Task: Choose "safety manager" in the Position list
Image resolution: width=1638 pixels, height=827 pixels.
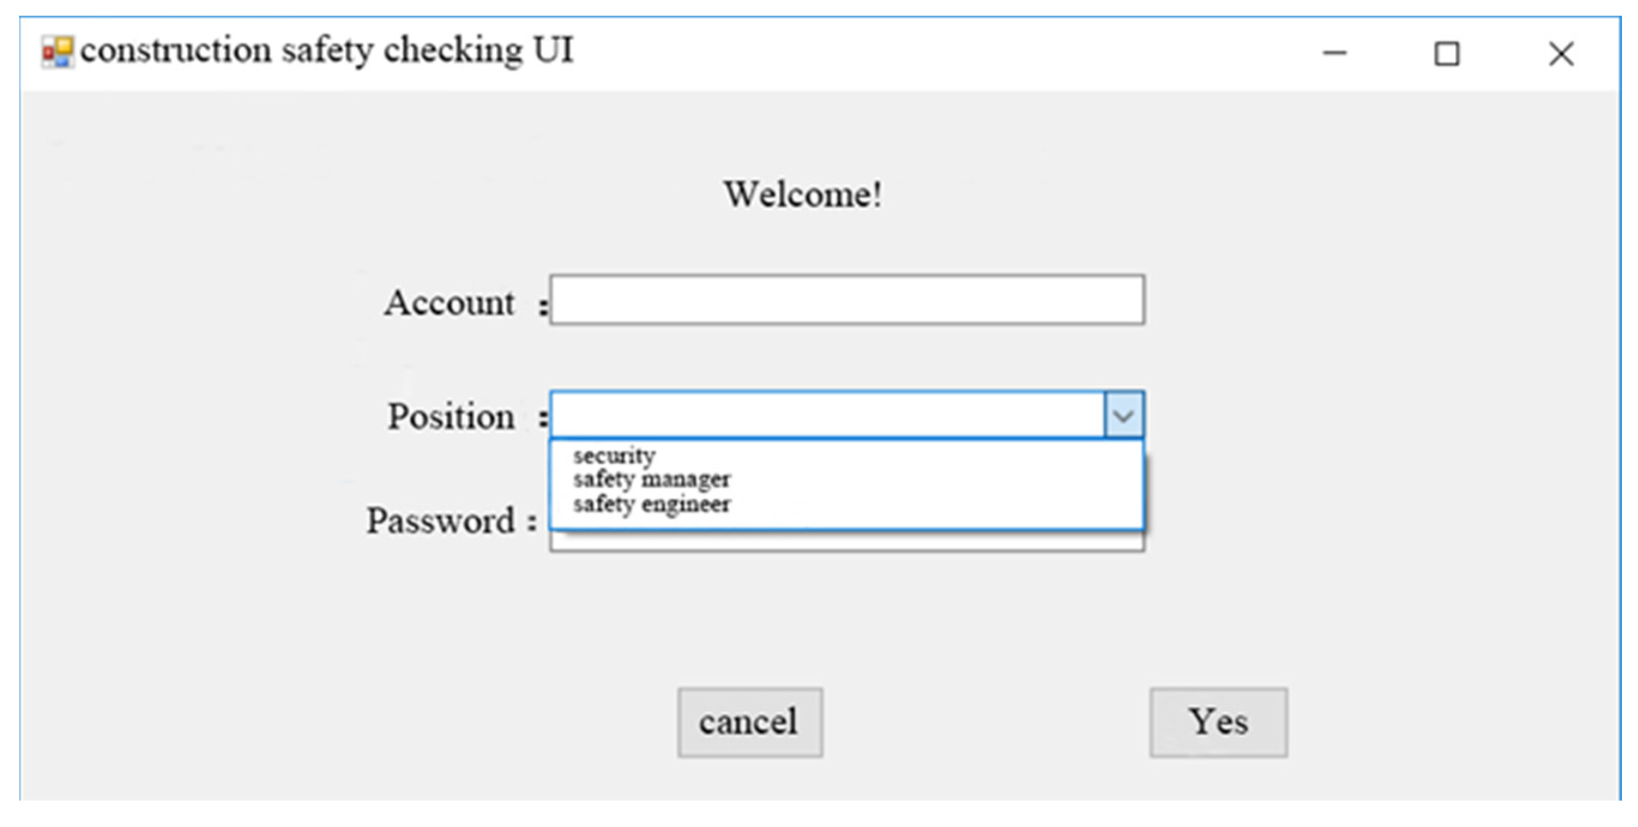Action: [x=651, y=480]
